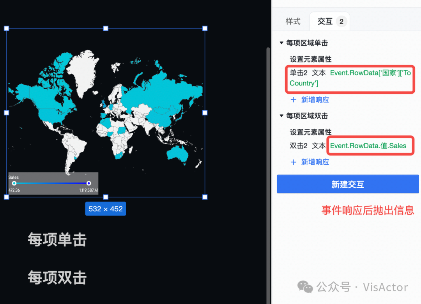Select the 交互 tab
This screenshot has width=421, height=304.
tap(329, 21)
